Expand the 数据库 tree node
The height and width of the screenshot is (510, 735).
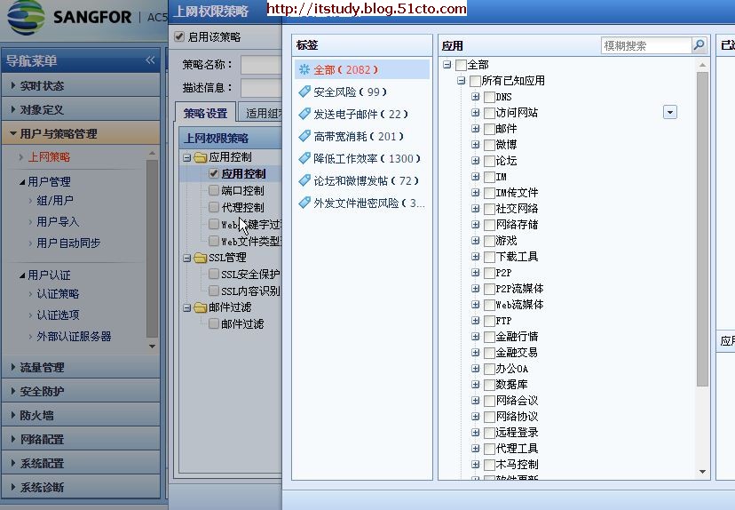(x=475, y=384)
